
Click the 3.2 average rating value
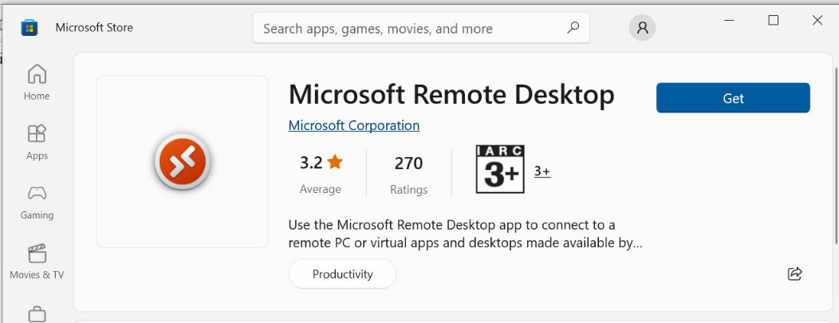click(311, 163)
